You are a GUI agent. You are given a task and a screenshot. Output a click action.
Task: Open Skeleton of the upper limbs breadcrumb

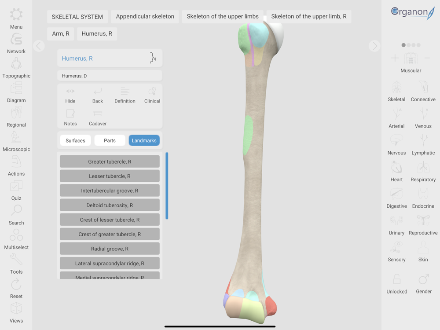(223, 17)
